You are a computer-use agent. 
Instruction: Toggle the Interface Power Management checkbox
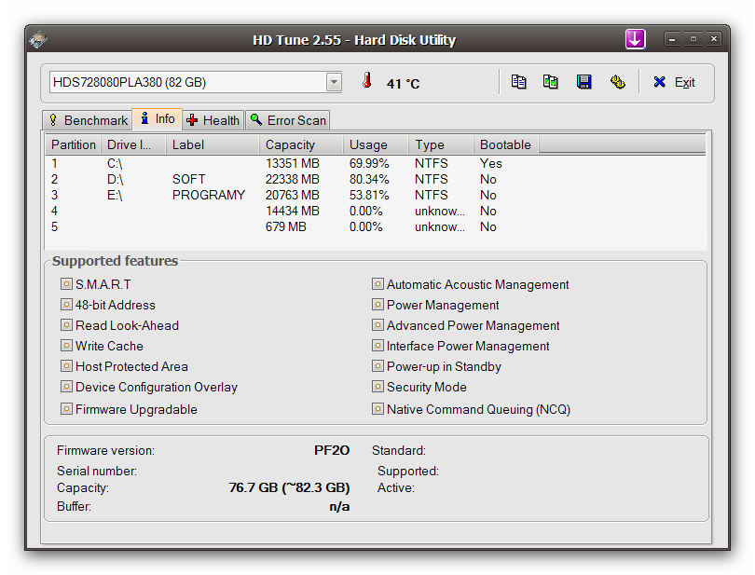[378, 346]
